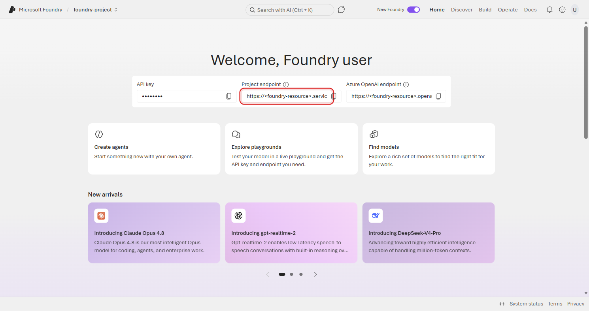Click the scrollbar up arrow

586,23
